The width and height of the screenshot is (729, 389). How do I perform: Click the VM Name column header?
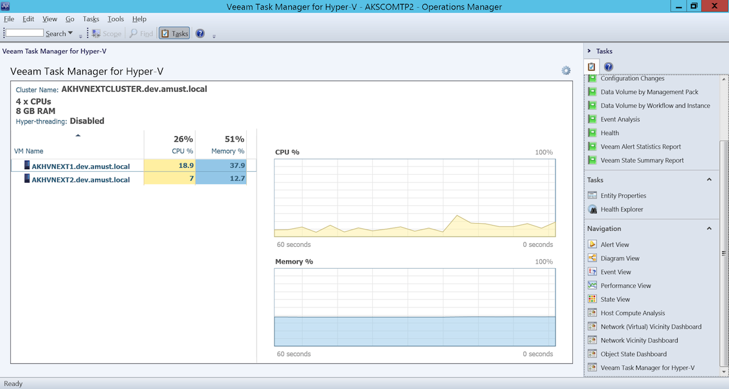point(28,151)
